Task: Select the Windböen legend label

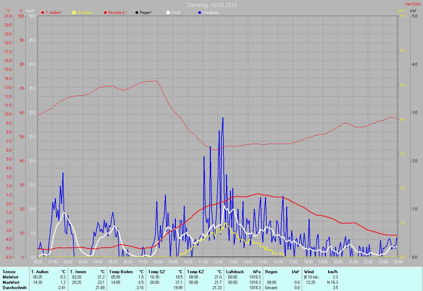Action: tap(211, 13)
